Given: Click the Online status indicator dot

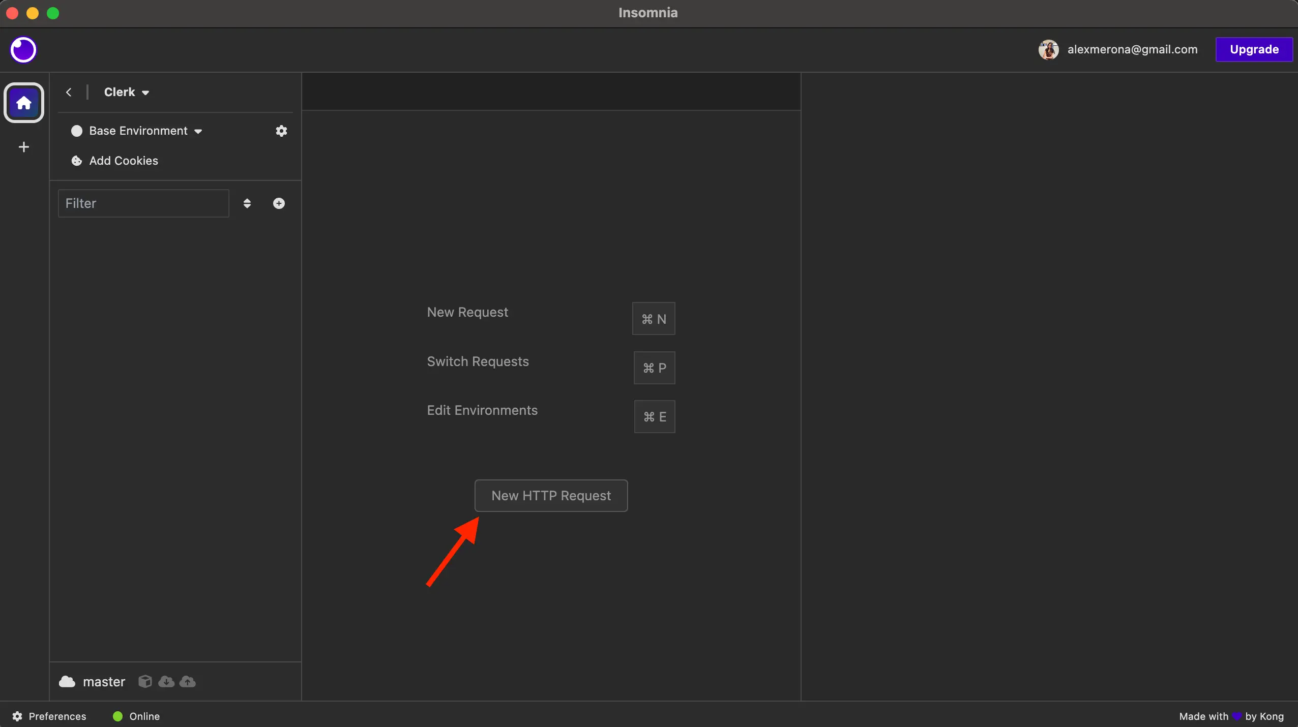Looking at the screenshot, I should [117, 716].
